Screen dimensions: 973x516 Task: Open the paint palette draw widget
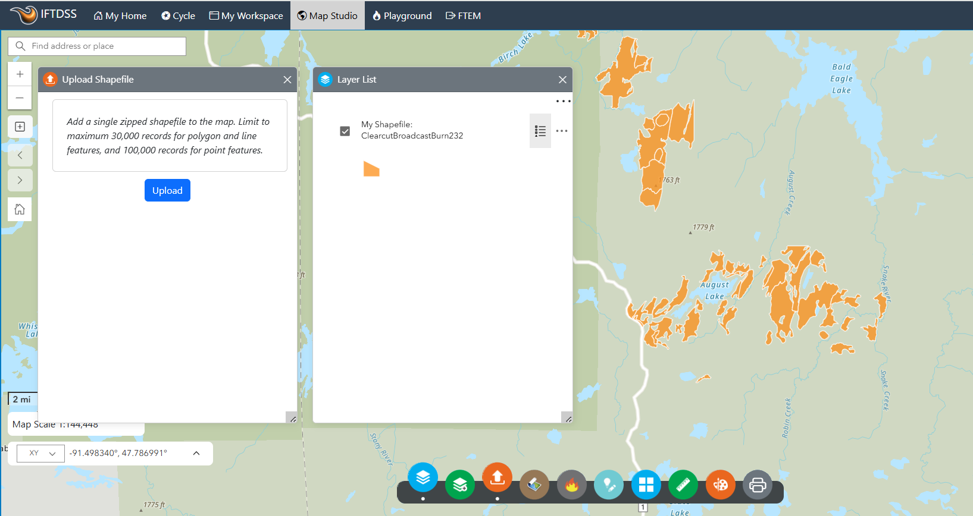[721, 485]
